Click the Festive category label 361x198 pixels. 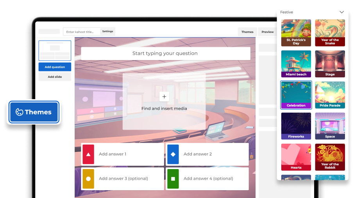click(x=287, y=12)
